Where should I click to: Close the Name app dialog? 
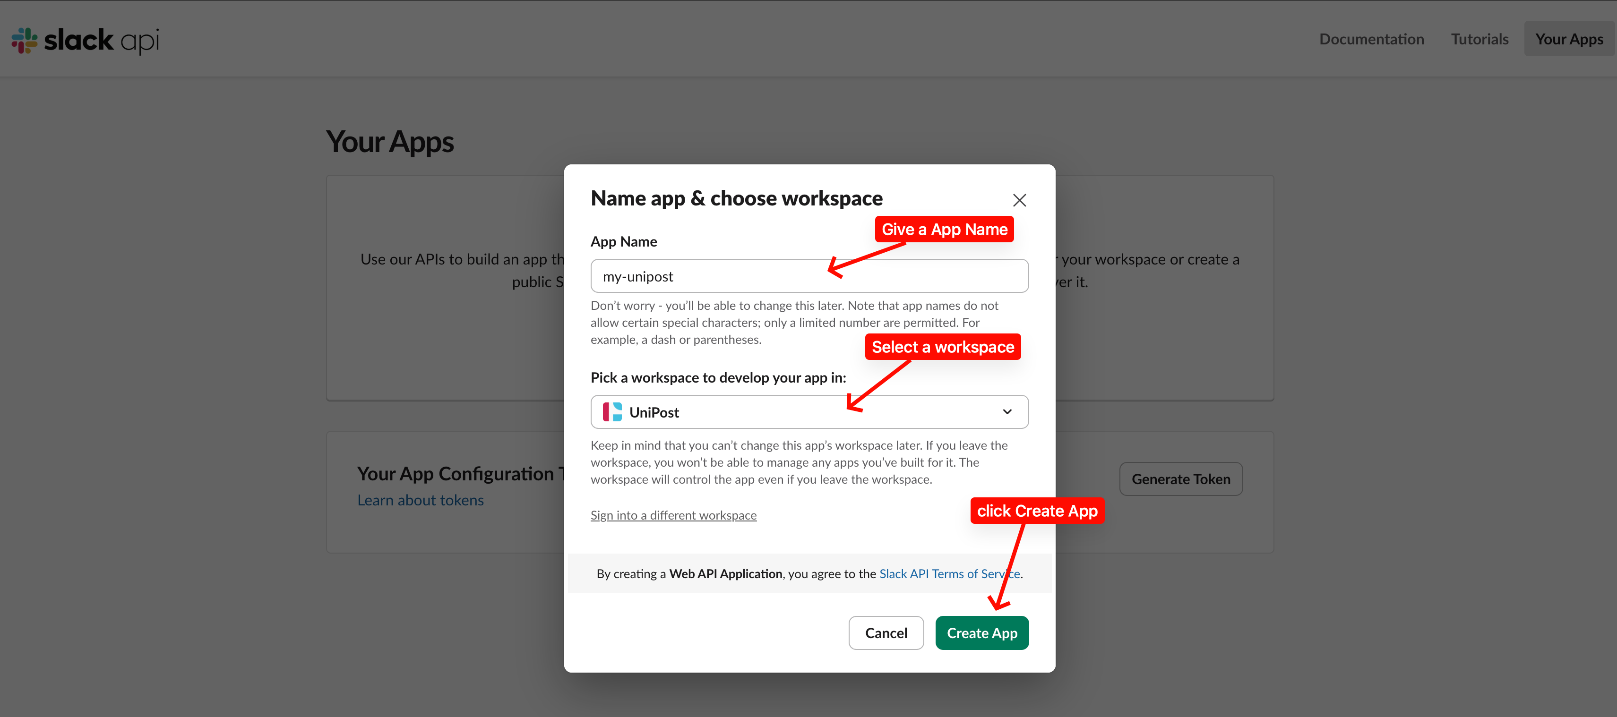pos(1019,200)
